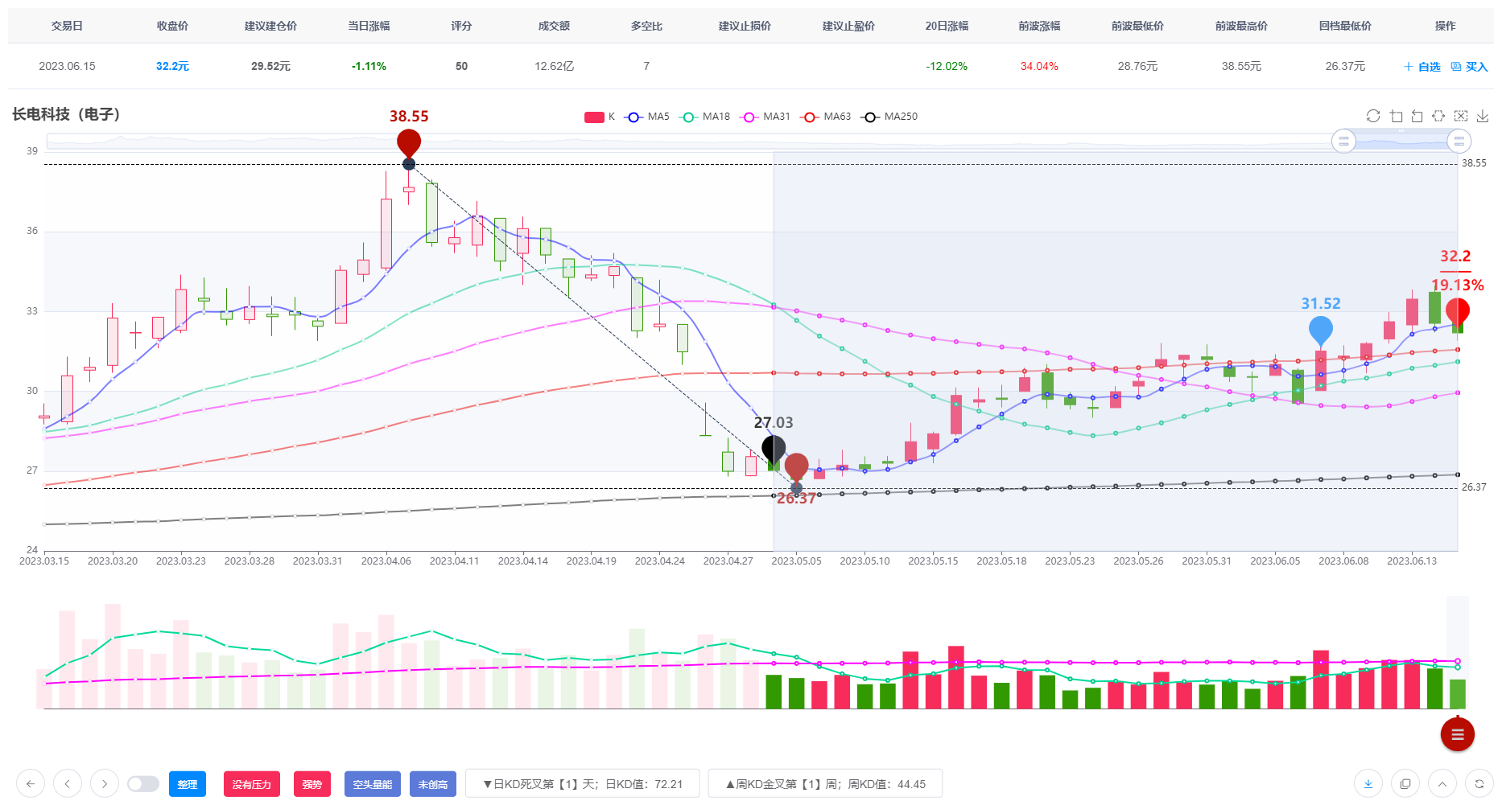
Task: Click the collapse-up chevron circle icon
Action: click(x=1442, y=783)
